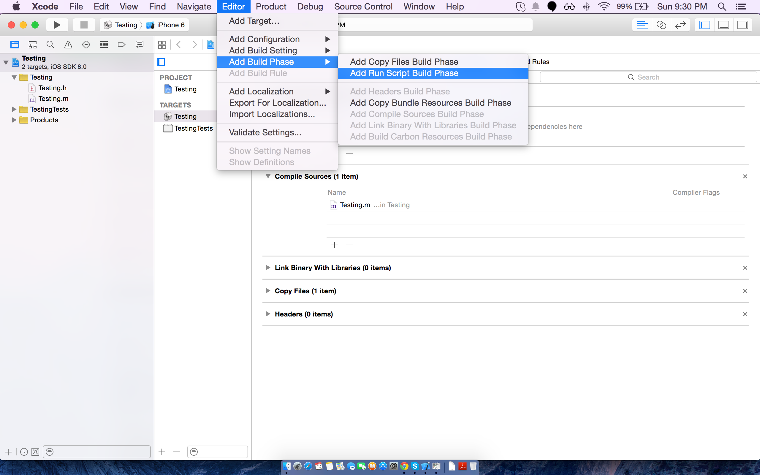The width and height of the screenshot is (760, 475).
Task: Remove the Copy Files build phase
Action: (x=745, y=291)
